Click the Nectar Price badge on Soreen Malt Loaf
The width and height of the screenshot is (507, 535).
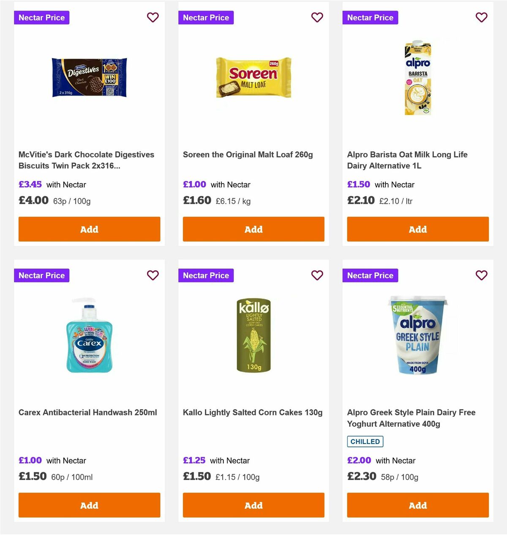tap(206, 17)
